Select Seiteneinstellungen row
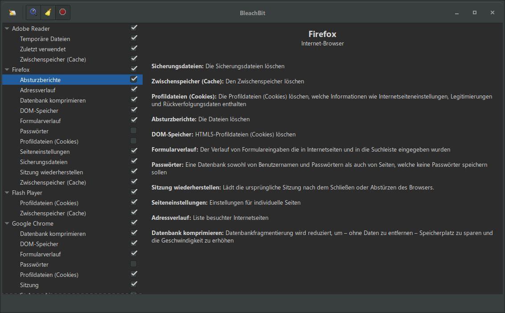This screenshot has width=505, height=313. 72,152
